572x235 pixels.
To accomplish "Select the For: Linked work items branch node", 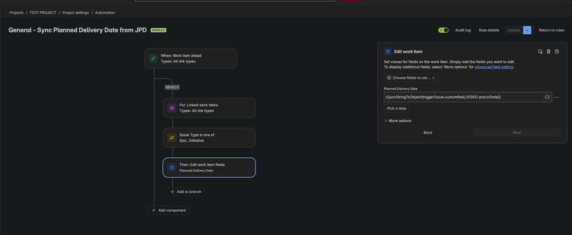I will [x=209, y=108].
